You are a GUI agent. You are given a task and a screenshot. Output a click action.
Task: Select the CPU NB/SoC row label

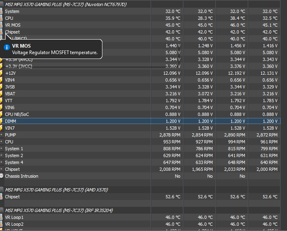coord(17,114)
